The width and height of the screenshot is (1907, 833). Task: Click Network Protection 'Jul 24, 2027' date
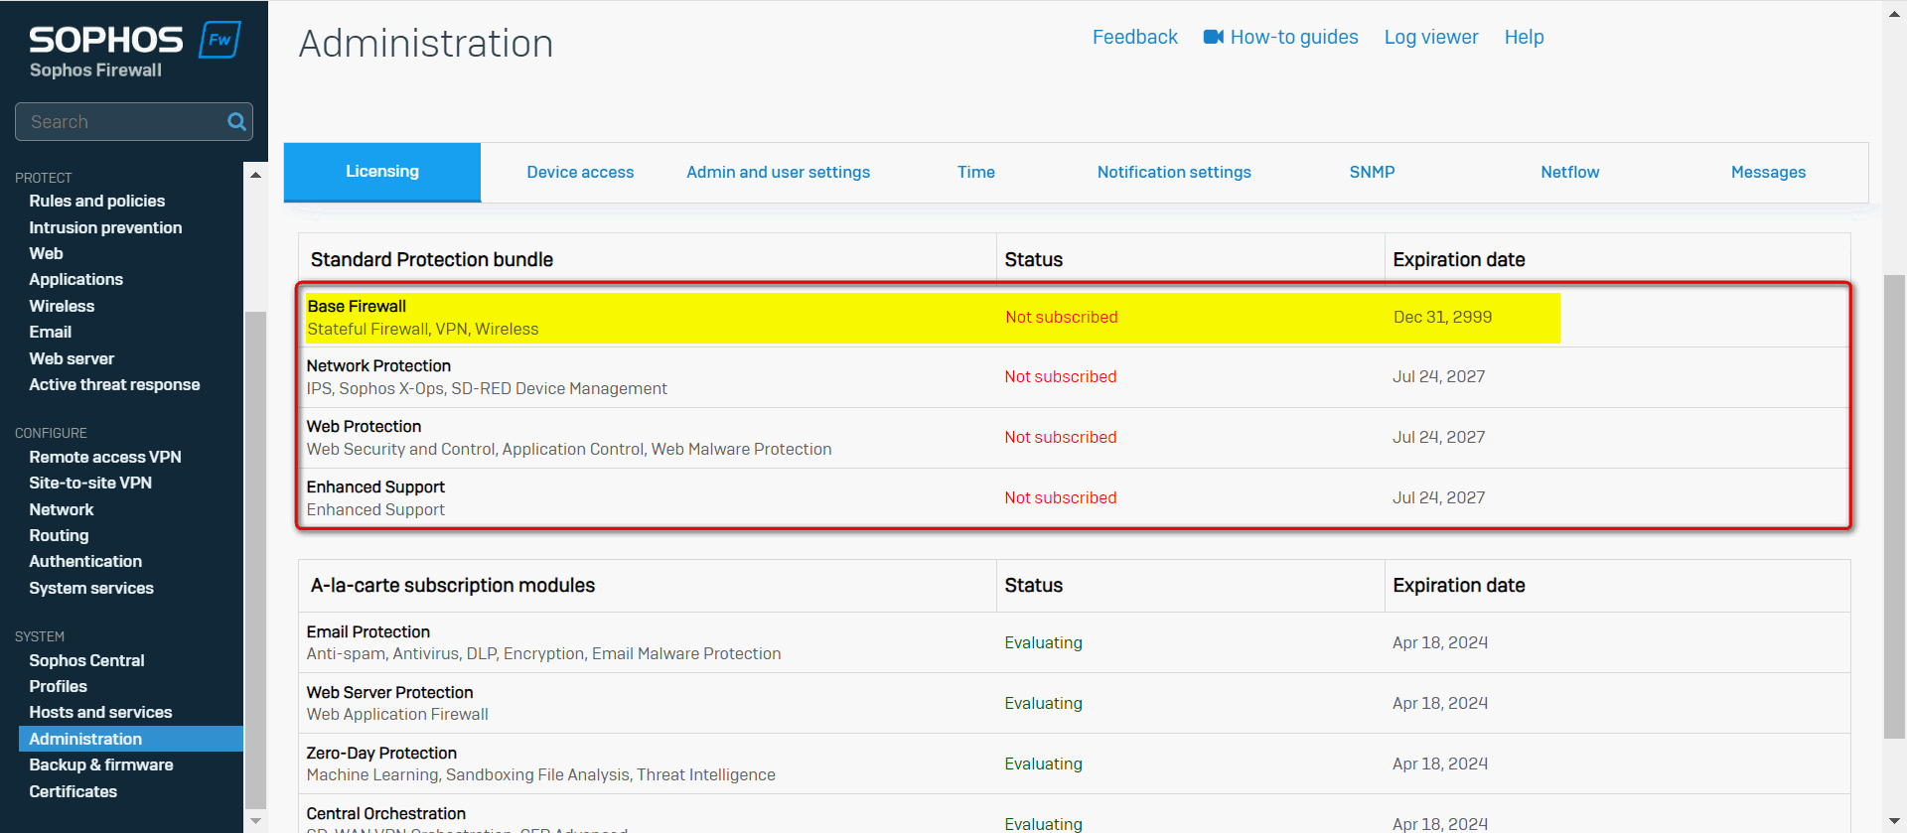tap(1438, 376)
